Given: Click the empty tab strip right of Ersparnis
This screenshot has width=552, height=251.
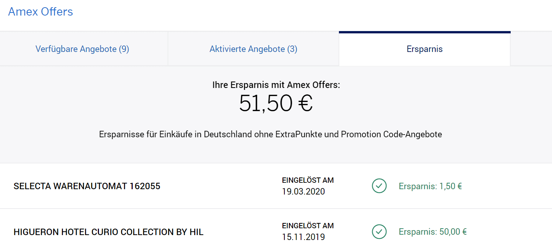Looking at the screenshot, I should click(x=531, y=49).
